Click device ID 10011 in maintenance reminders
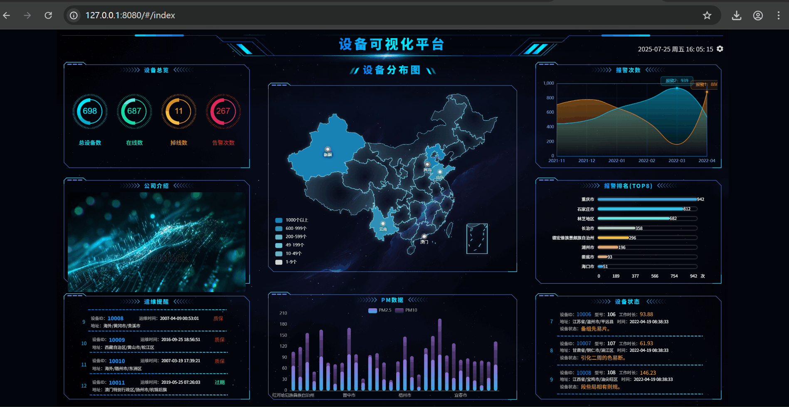The width and height of the screenshot is (789, 407). click(117, 383)
